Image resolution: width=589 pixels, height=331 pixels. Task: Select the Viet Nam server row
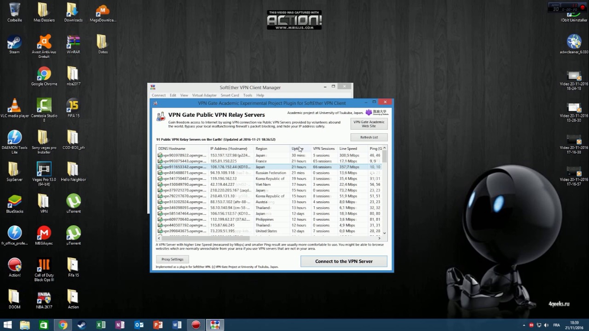point(269,184)
